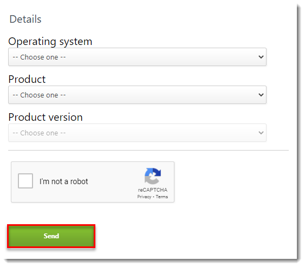Click the reCAPTCHA swirl arrows logo
Screen dimensions: 305x267
click(x=153, y=176)
